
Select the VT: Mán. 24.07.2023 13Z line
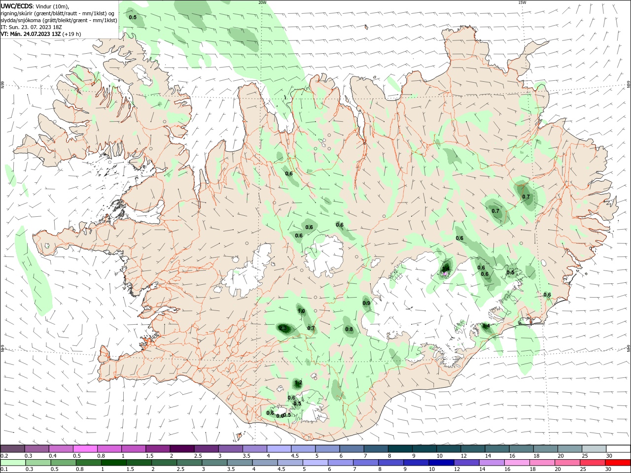[x=41, y=34]
